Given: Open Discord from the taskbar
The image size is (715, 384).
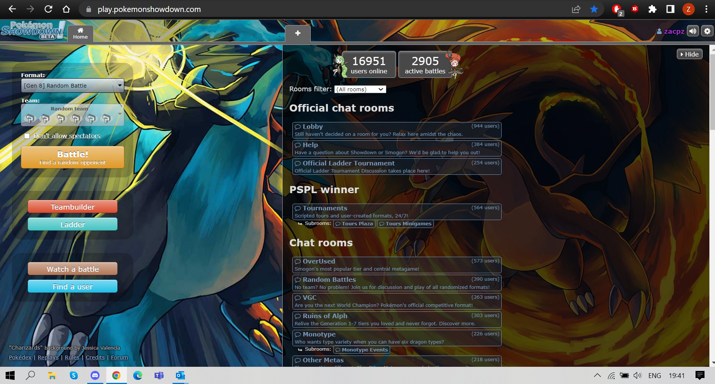Looking at the screenshot, I should click(95, 375).
